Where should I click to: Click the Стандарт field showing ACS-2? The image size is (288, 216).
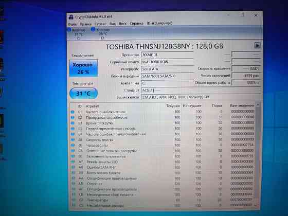tap(201, 90)
